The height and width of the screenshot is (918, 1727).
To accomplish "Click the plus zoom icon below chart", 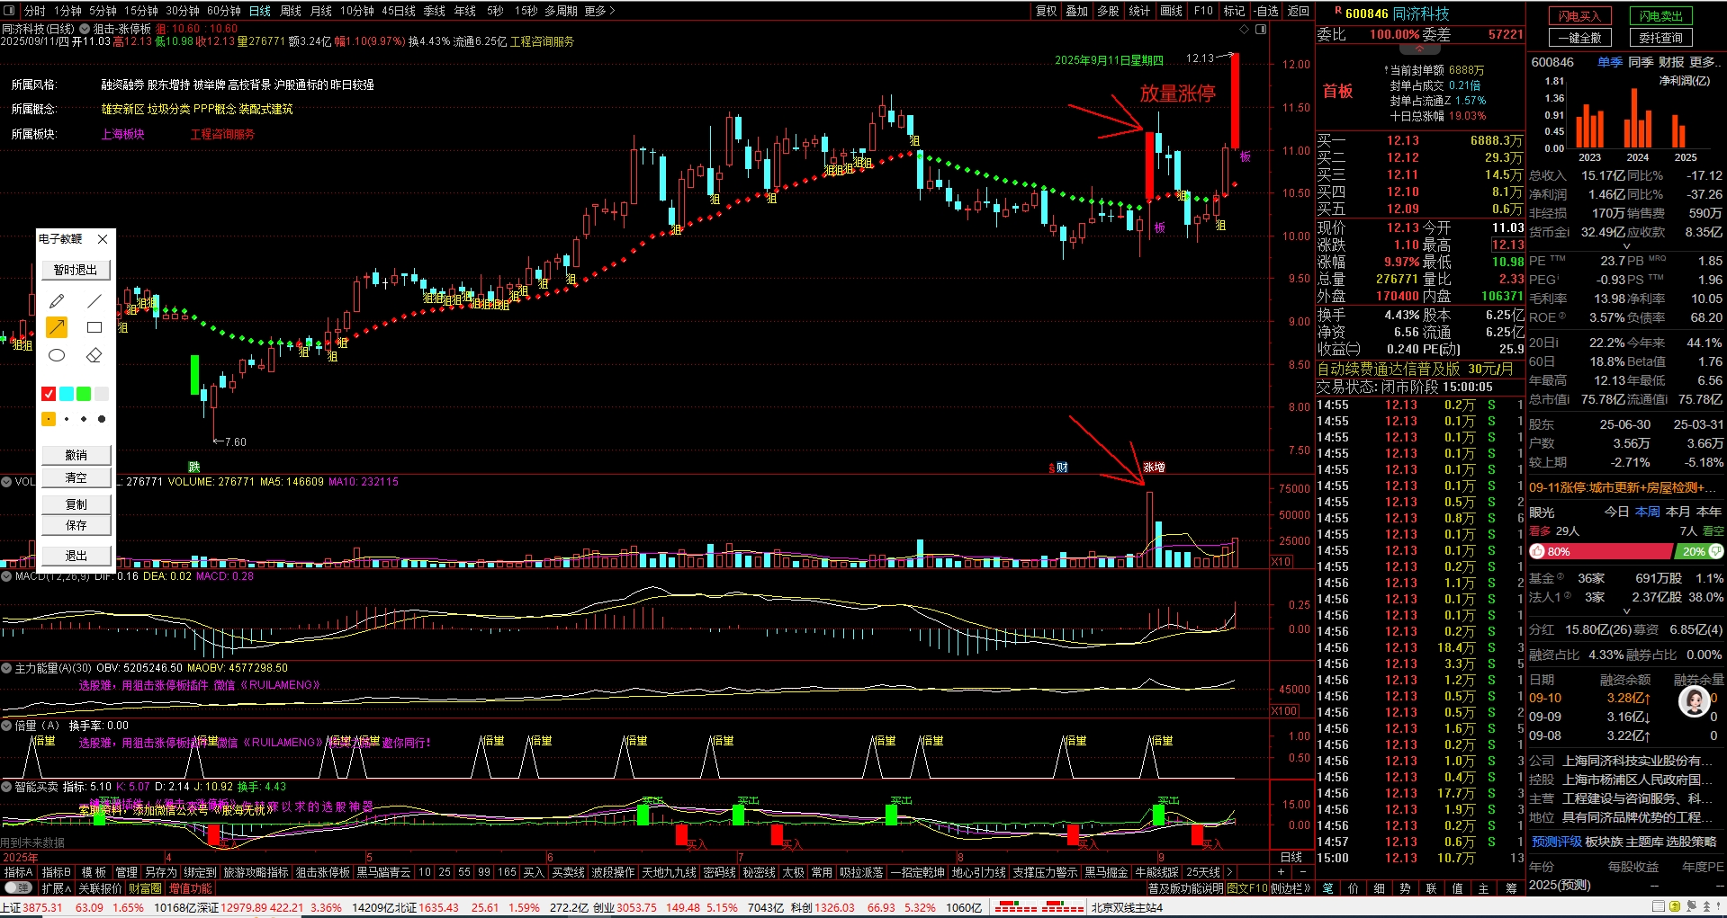I will [x=1281, y=872].
